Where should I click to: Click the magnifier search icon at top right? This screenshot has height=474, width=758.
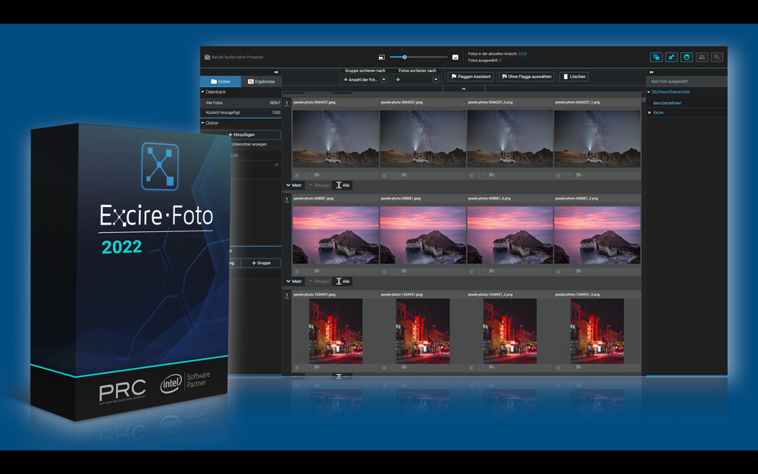717,57
